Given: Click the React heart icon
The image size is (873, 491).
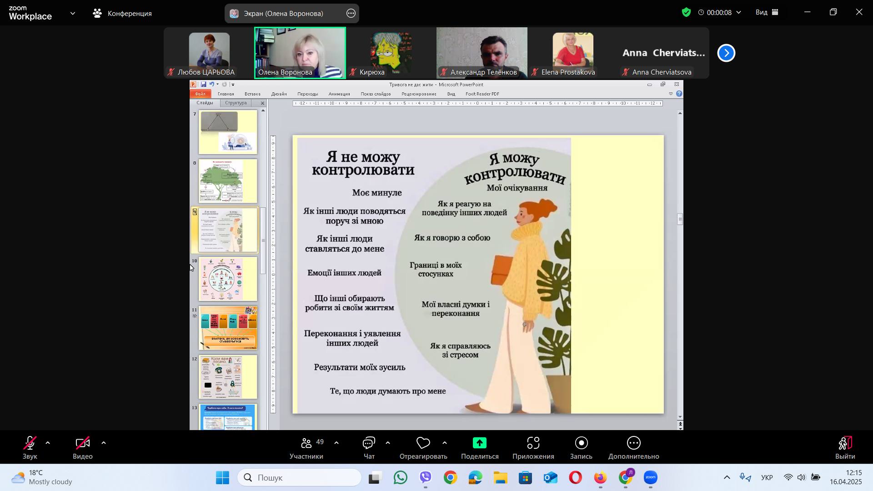Looking at the screenshot, I should pos(423,443).
